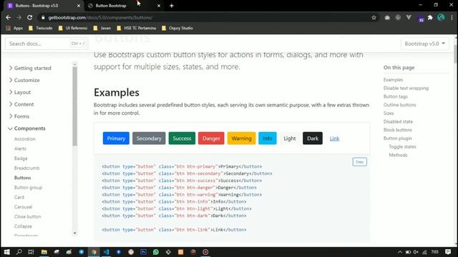
Task: Open the Oqury Studio bookmark folder
Action: 177,28
